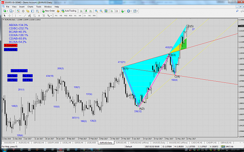Switch timeframe to W1
244x152 pixels.
(x=89, y=16)
